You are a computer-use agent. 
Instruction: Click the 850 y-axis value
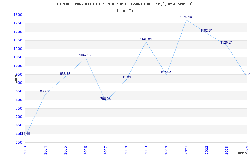(19, 91)
